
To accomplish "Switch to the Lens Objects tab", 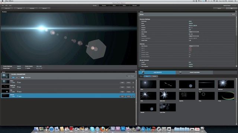I will (x=157, y=72).
